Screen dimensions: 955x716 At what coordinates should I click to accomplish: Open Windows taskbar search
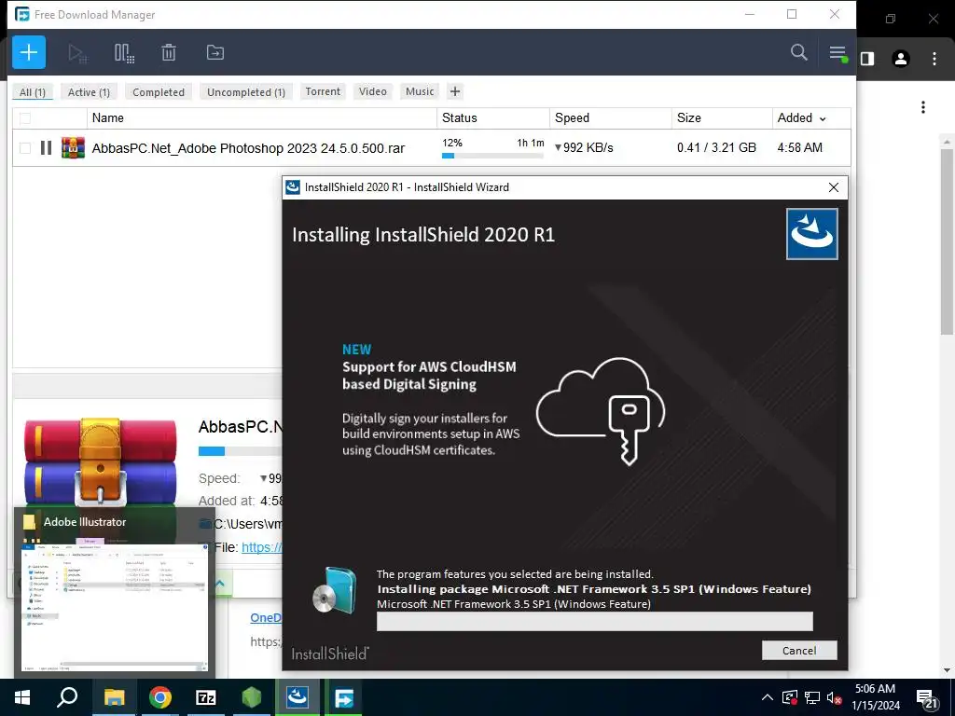67,697
